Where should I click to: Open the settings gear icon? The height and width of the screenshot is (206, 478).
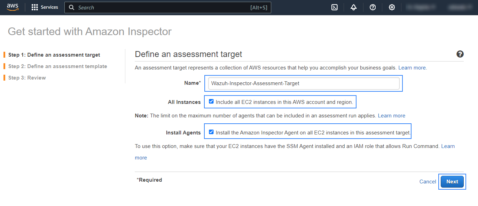tap(392, 7)
